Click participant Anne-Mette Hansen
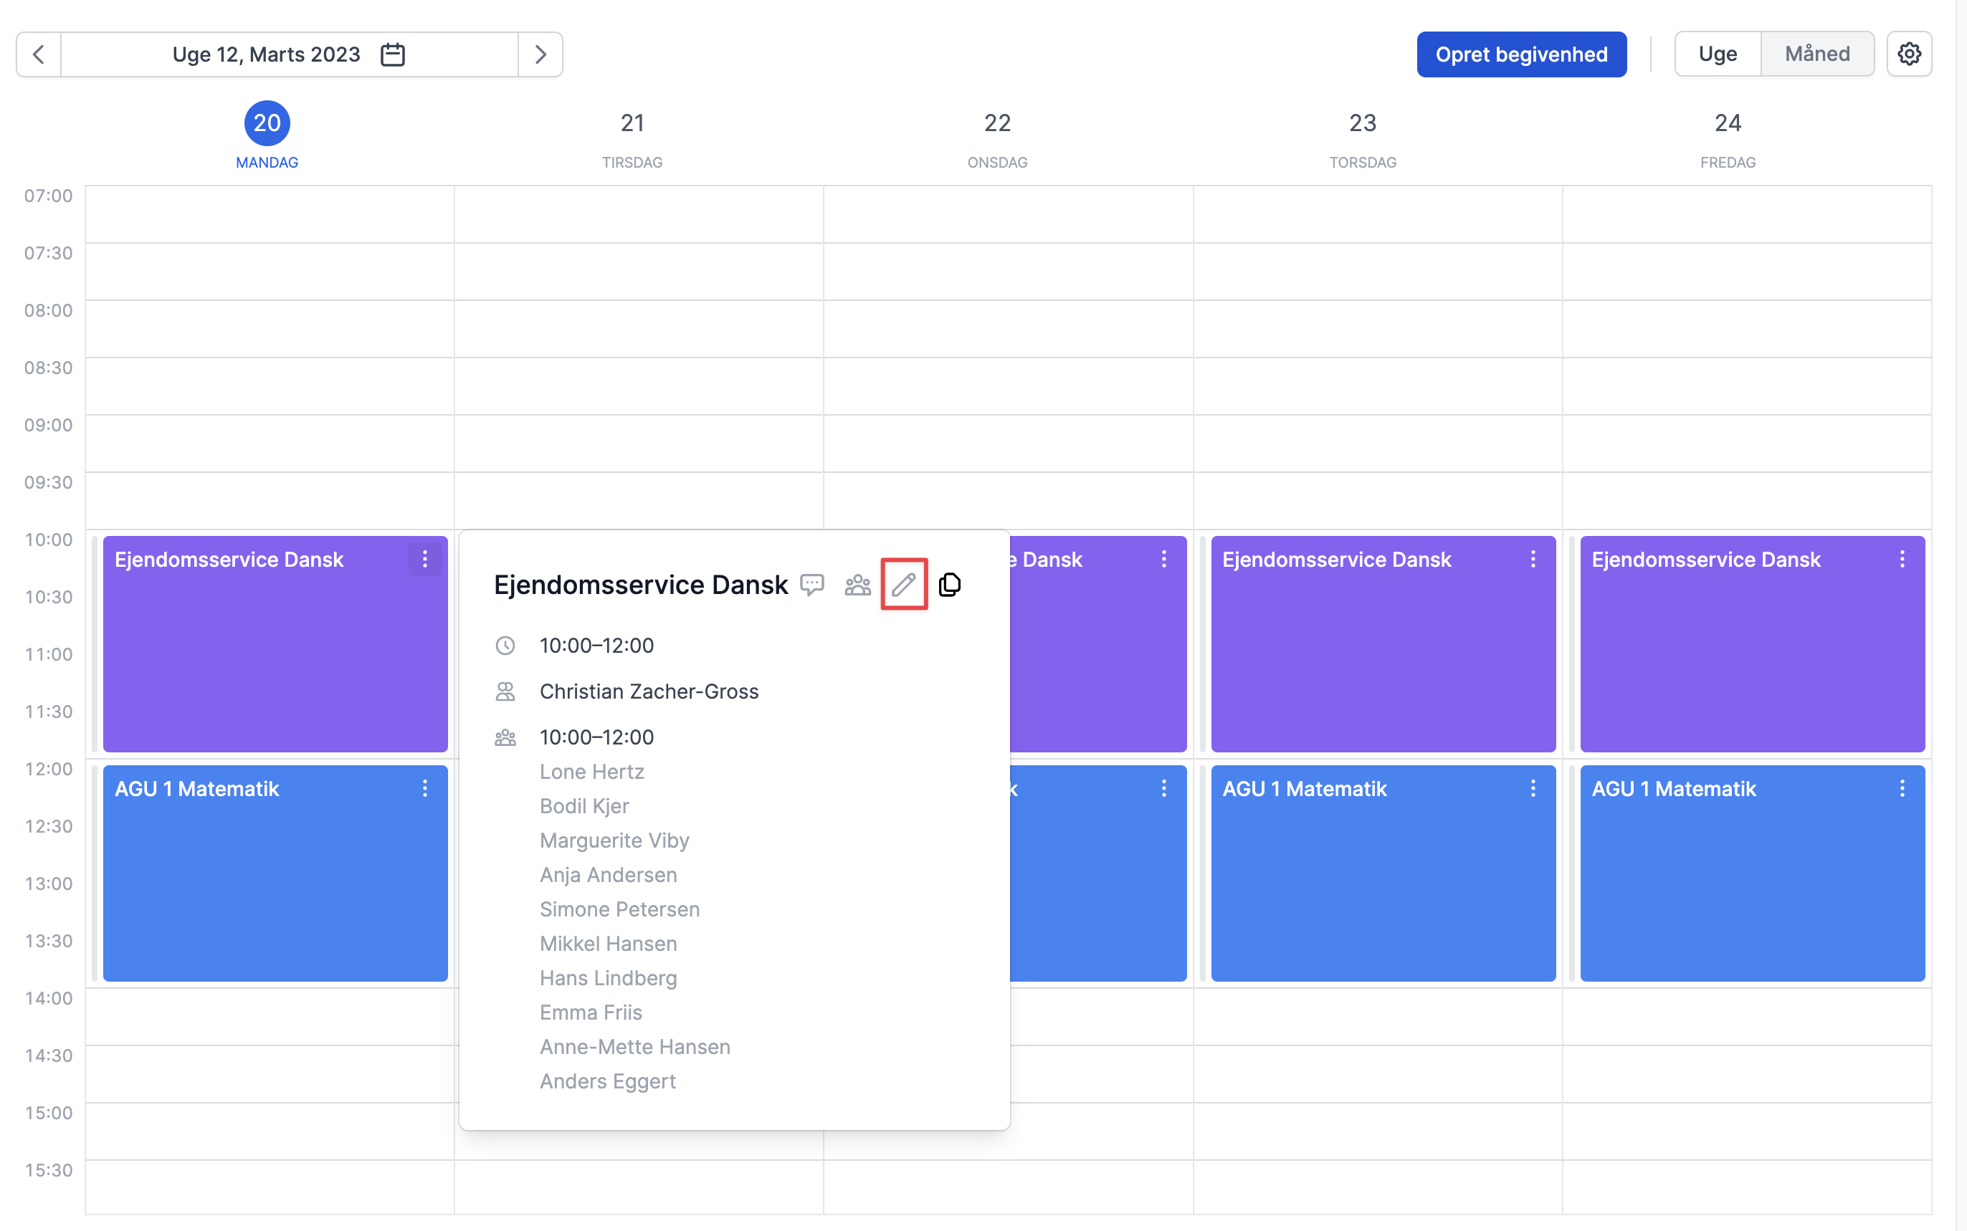 pyautogui.click(x=635, y=1047)
